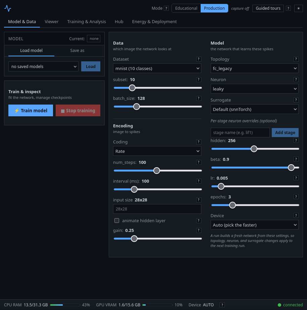Open the Hub tab

[119, 21]
